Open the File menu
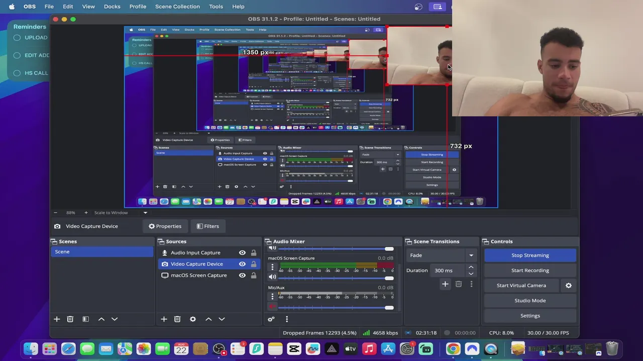Viewport: 643px width, 361px height. pyautogui.click(x=49, y=7)
